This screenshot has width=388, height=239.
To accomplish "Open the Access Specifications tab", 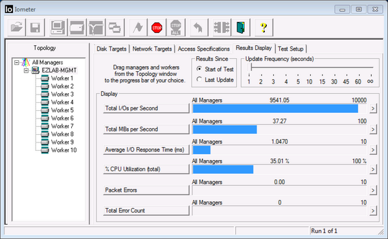I will 203,49.
